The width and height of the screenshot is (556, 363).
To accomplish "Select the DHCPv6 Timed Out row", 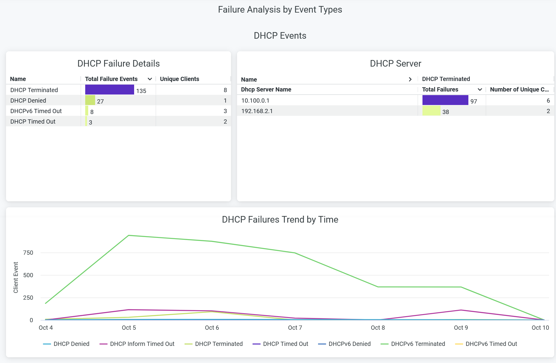I will (36, 111).
